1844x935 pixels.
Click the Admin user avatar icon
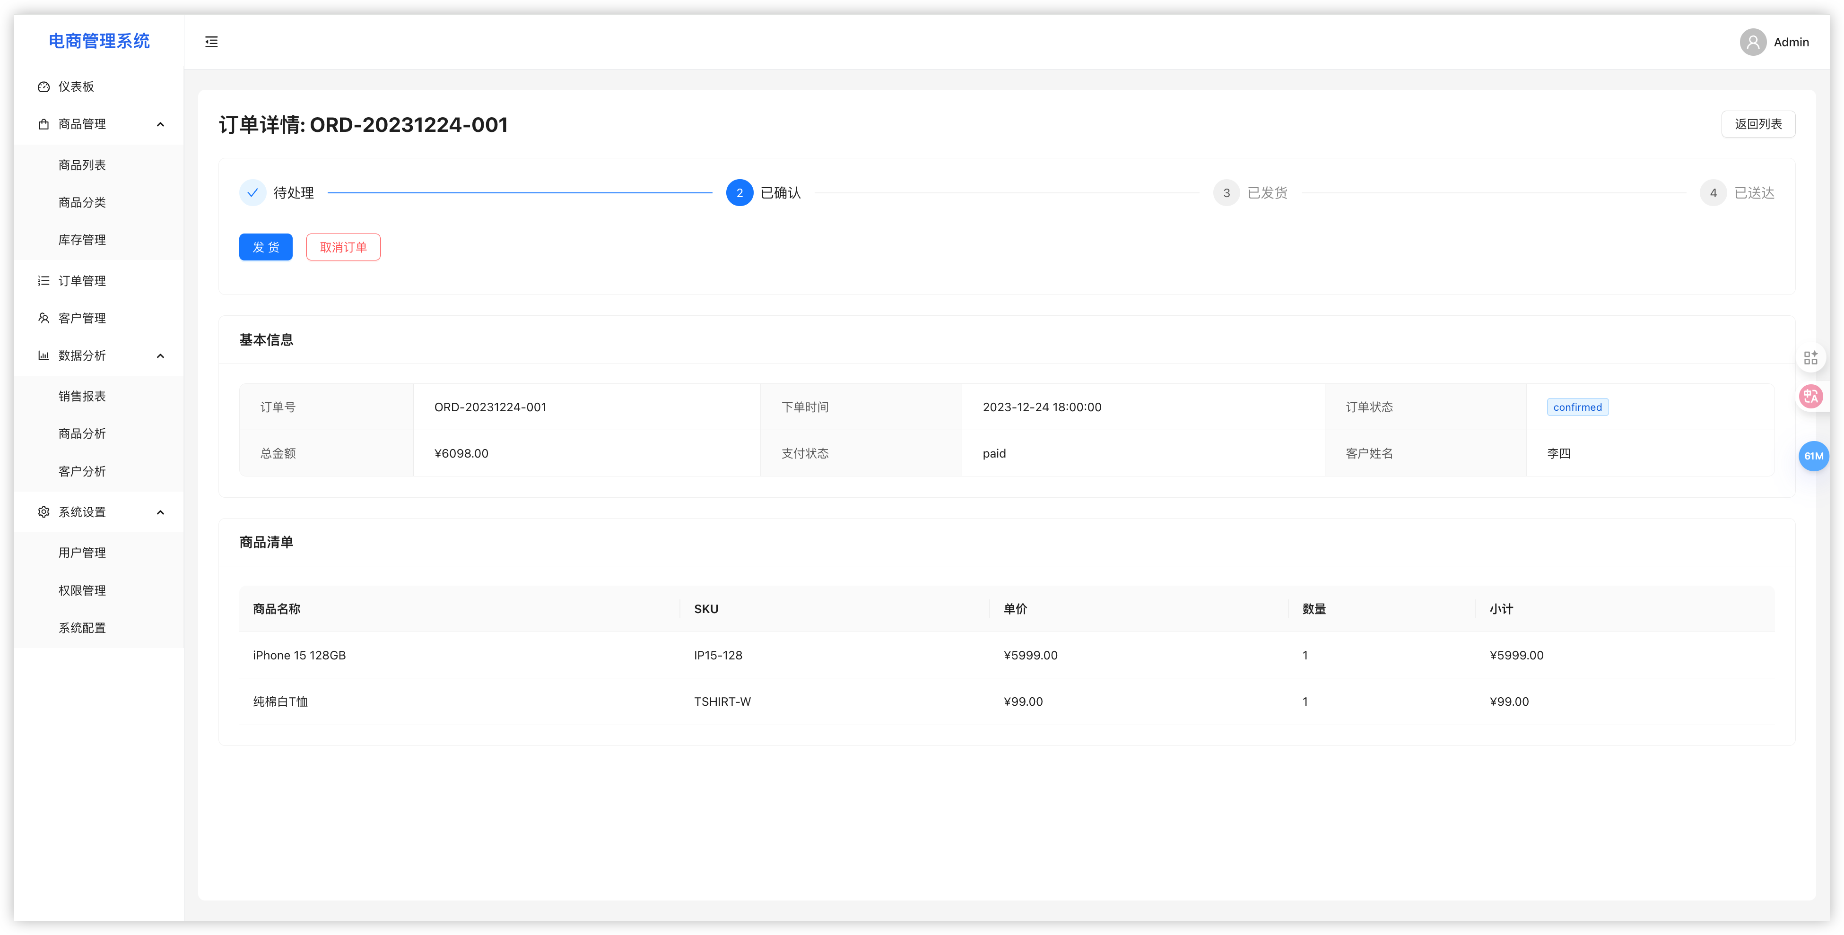pos(1752,42)
